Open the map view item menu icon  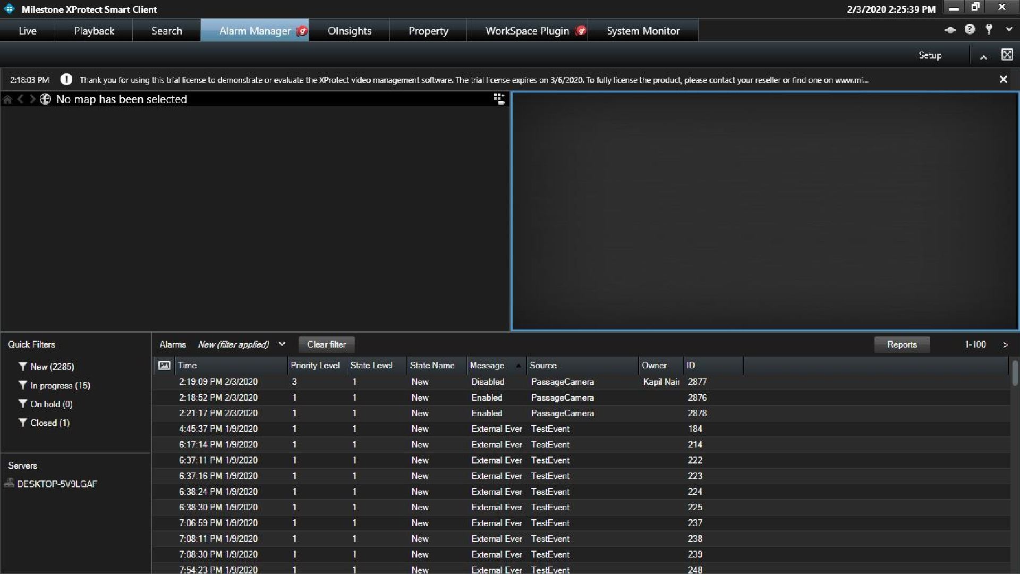coord(499,99)
